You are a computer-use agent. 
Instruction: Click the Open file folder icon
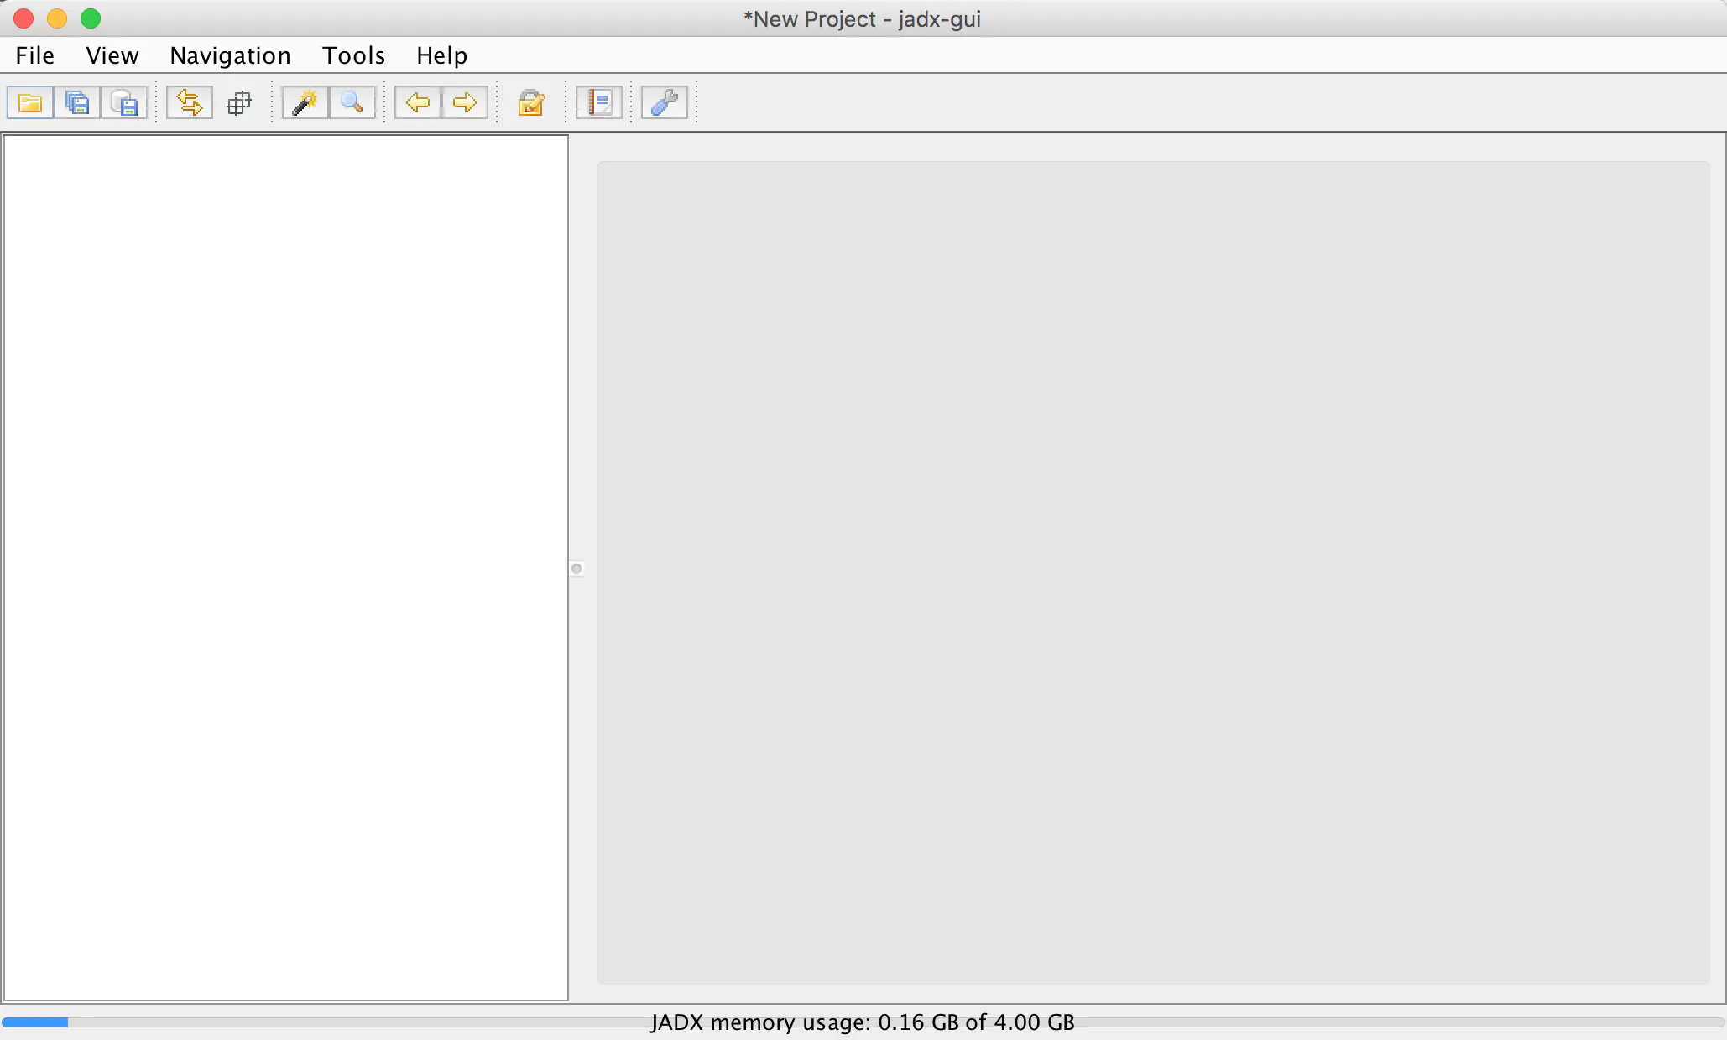pyautogui.click(x=30, y=102)
